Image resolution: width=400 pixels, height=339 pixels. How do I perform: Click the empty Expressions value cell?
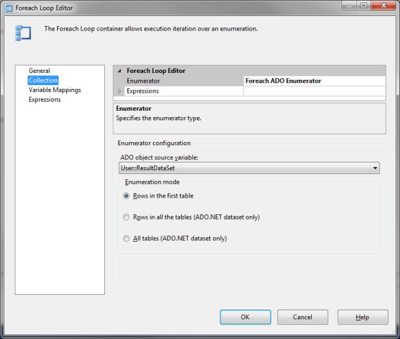(x=314, y=91)
